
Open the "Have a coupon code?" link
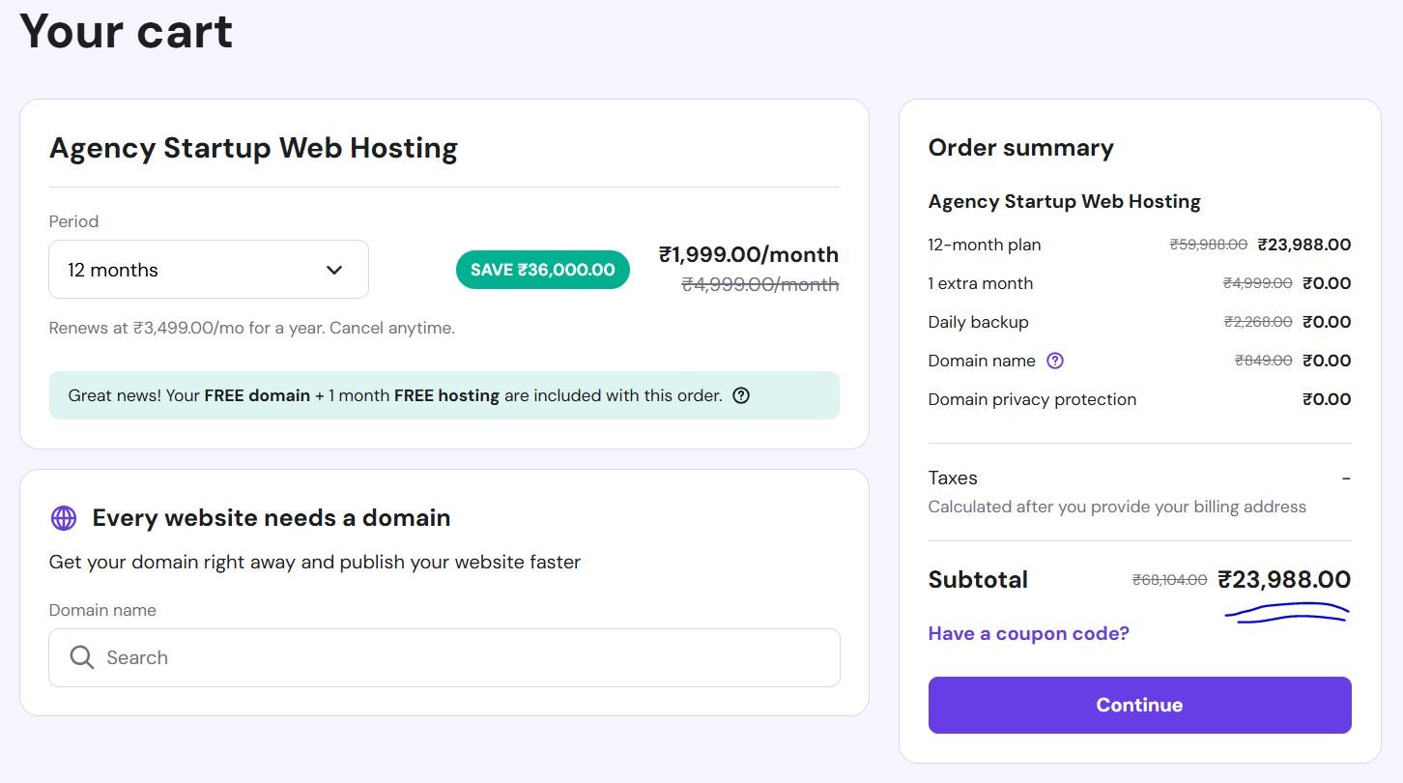click(1028, 634)
